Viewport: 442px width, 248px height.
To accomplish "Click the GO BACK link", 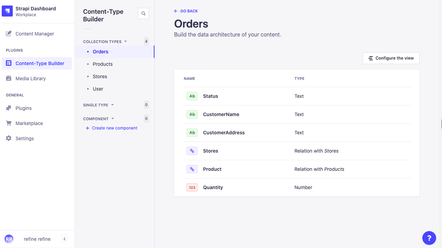I will click(186, 11).
